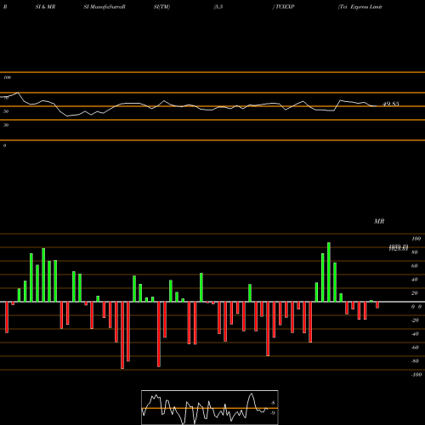This screenshot has height=425, width=425.
Task: Click the 20 label on MR axis
Action: 414,293
